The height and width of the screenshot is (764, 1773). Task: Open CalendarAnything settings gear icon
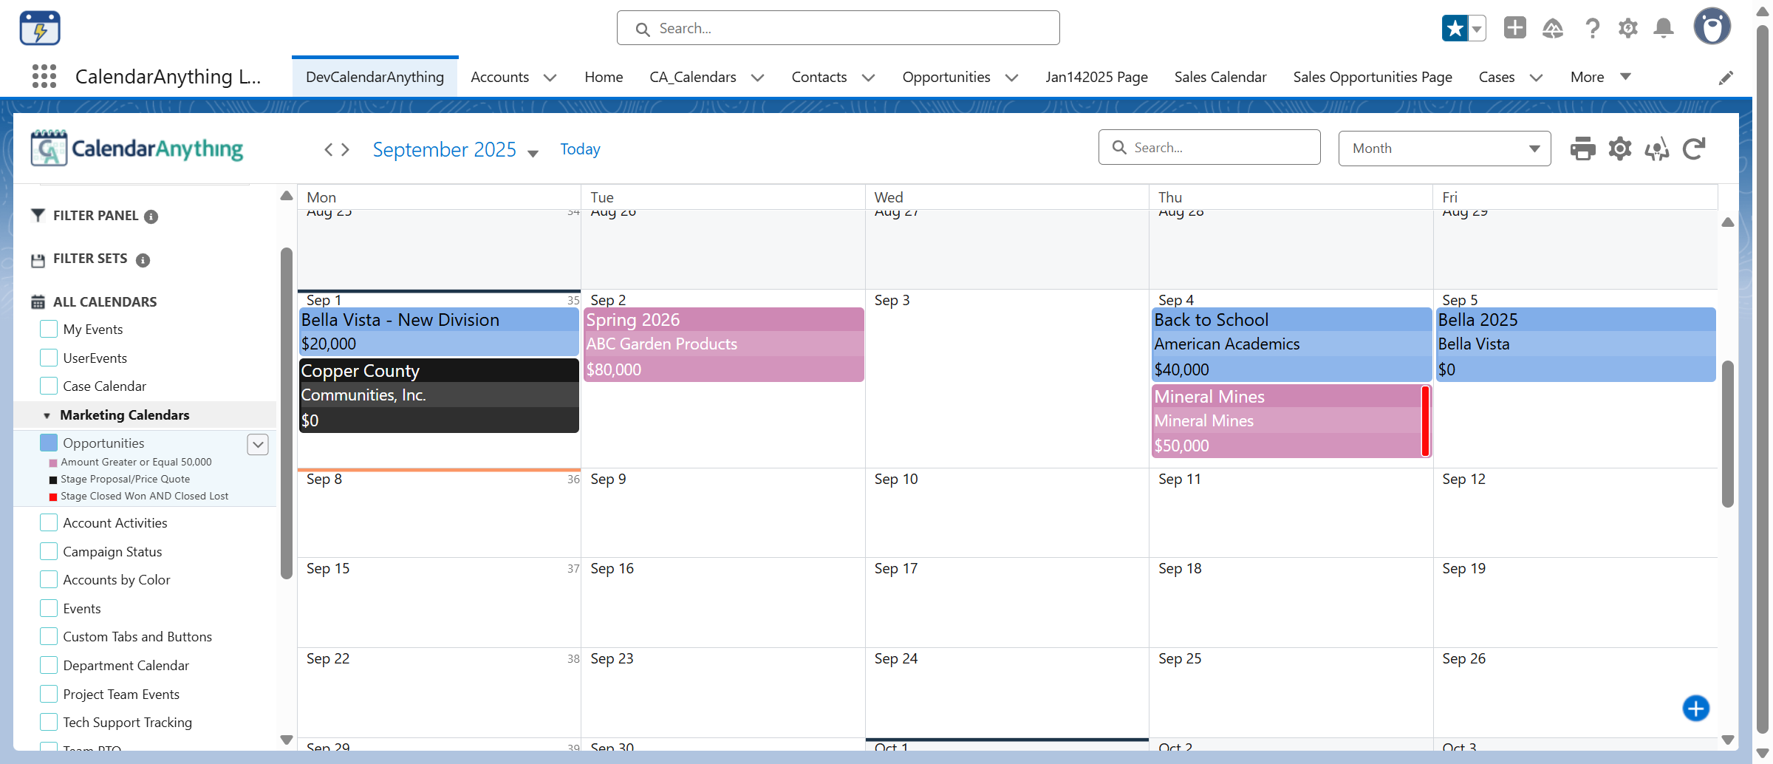(x=1620, y=149)
